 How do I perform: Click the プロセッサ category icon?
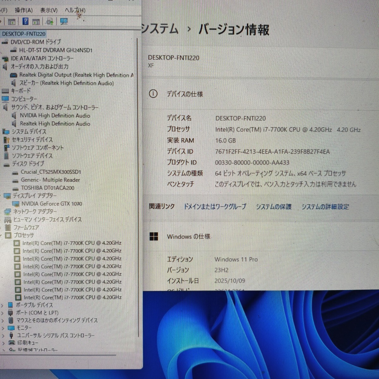click(9, 235)
